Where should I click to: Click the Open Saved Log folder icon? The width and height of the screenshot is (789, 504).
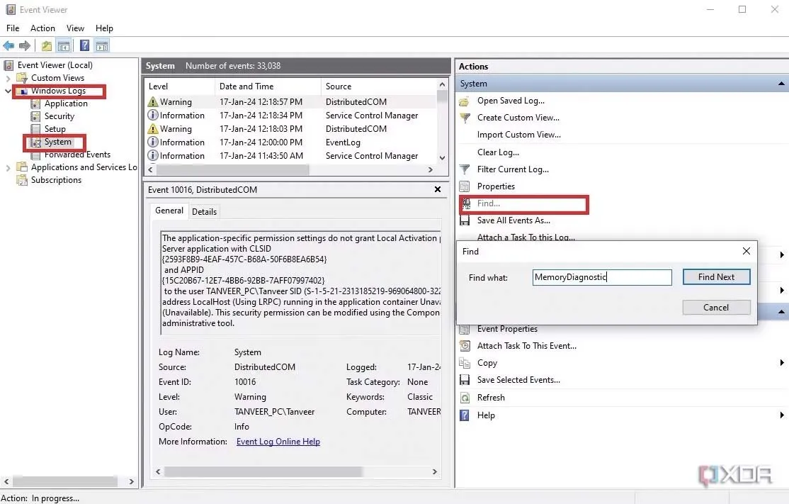click(x=465, y=101)
